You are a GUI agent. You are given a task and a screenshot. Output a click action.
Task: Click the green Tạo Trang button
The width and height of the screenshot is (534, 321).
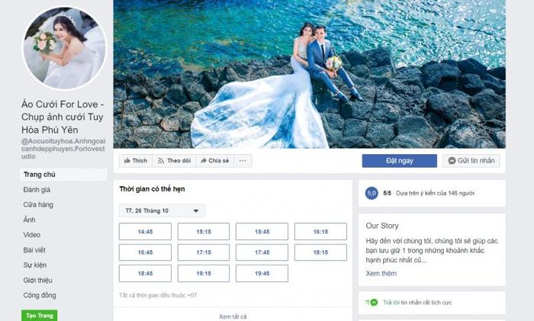click(39, 316)
